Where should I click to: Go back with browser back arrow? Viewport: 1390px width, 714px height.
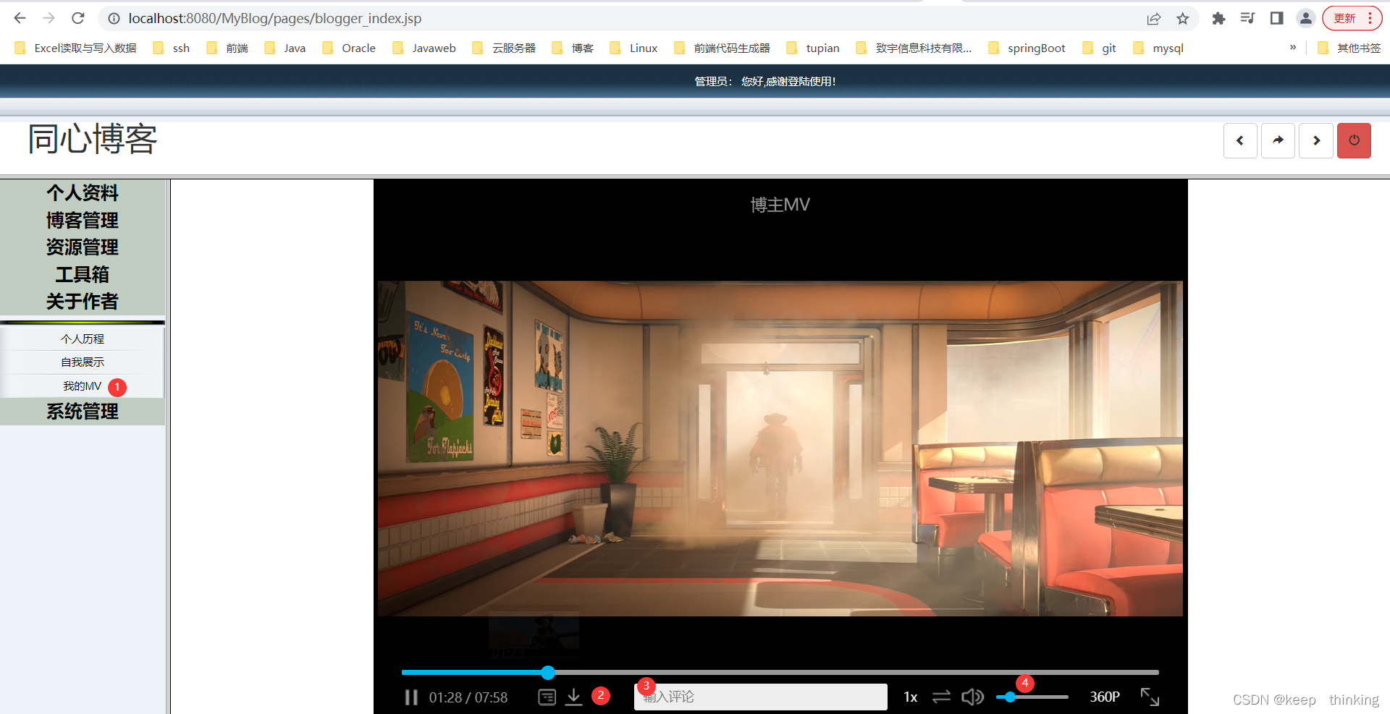(20, 18)
